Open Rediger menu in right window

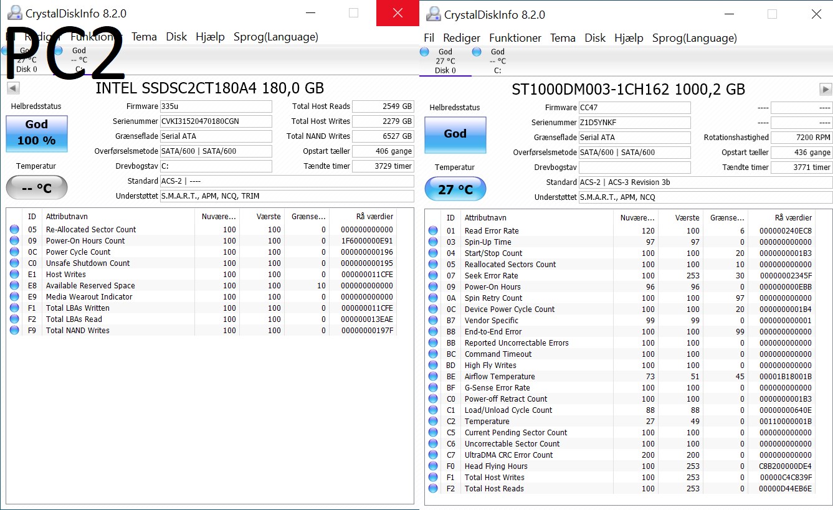point(462,38)
